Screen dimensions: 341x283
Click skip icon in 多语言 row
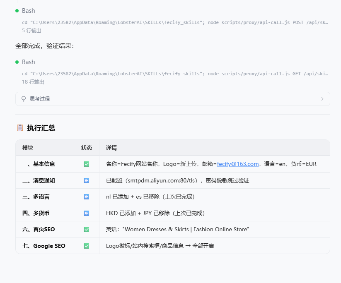coord(86,197)
